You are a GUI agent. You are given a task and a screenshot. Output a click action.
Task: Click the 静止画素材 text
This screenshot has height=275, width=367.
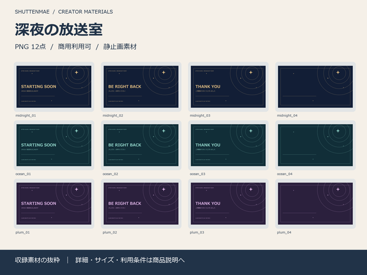click(x=120, y=47)
